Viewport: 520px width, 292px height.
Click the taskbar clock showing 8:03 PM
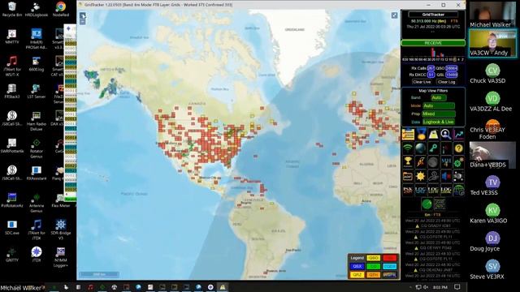tap(440, 287)
